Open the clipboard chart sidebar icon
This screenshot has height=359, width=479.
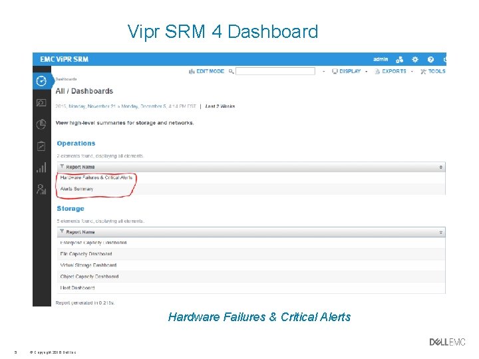click(x=41, y=146)
